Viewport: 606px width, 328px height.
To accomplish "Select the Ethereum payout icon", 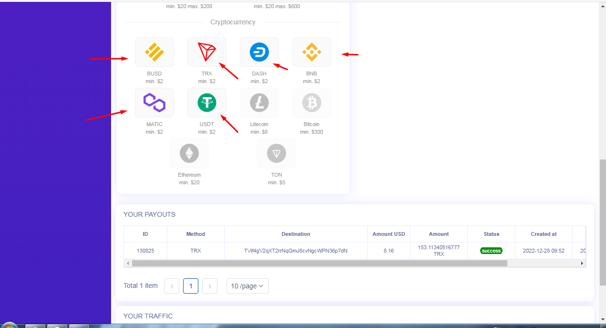I will 189,153.
